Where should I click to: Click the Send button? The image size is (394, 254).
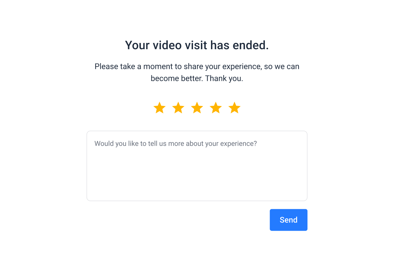(288, 220)
